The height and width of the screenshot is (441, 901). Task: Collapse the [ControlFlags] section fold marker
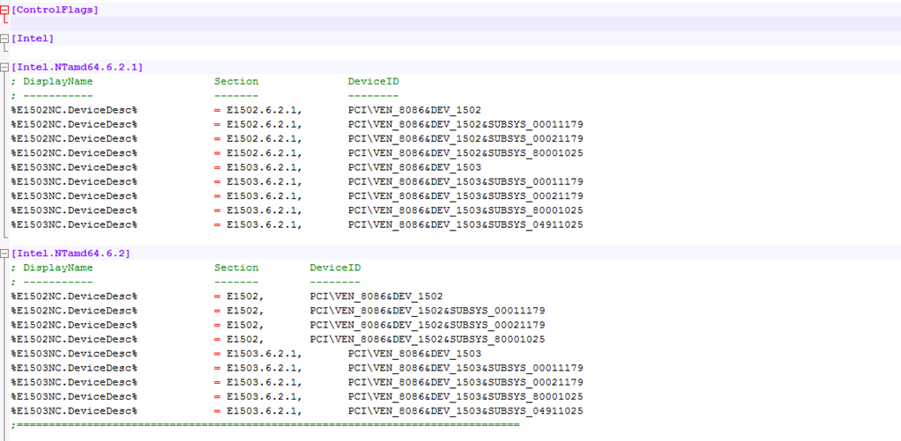click(x=4, y=10)
